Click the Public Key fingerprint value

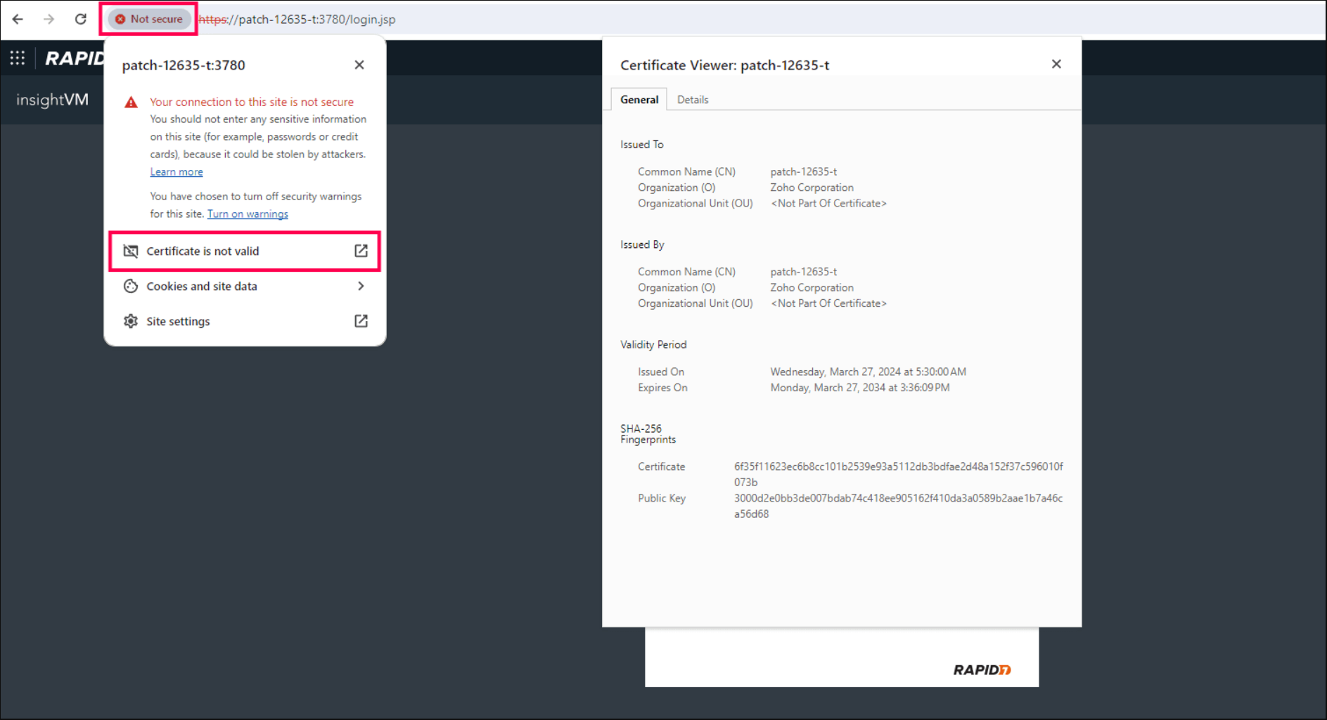[898, 506]
